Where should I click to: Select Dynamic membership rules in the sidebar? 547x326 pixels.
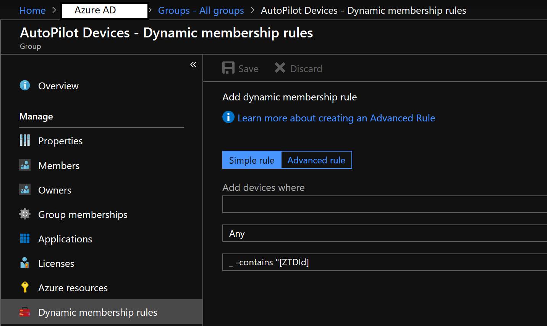tap(102, 312)
